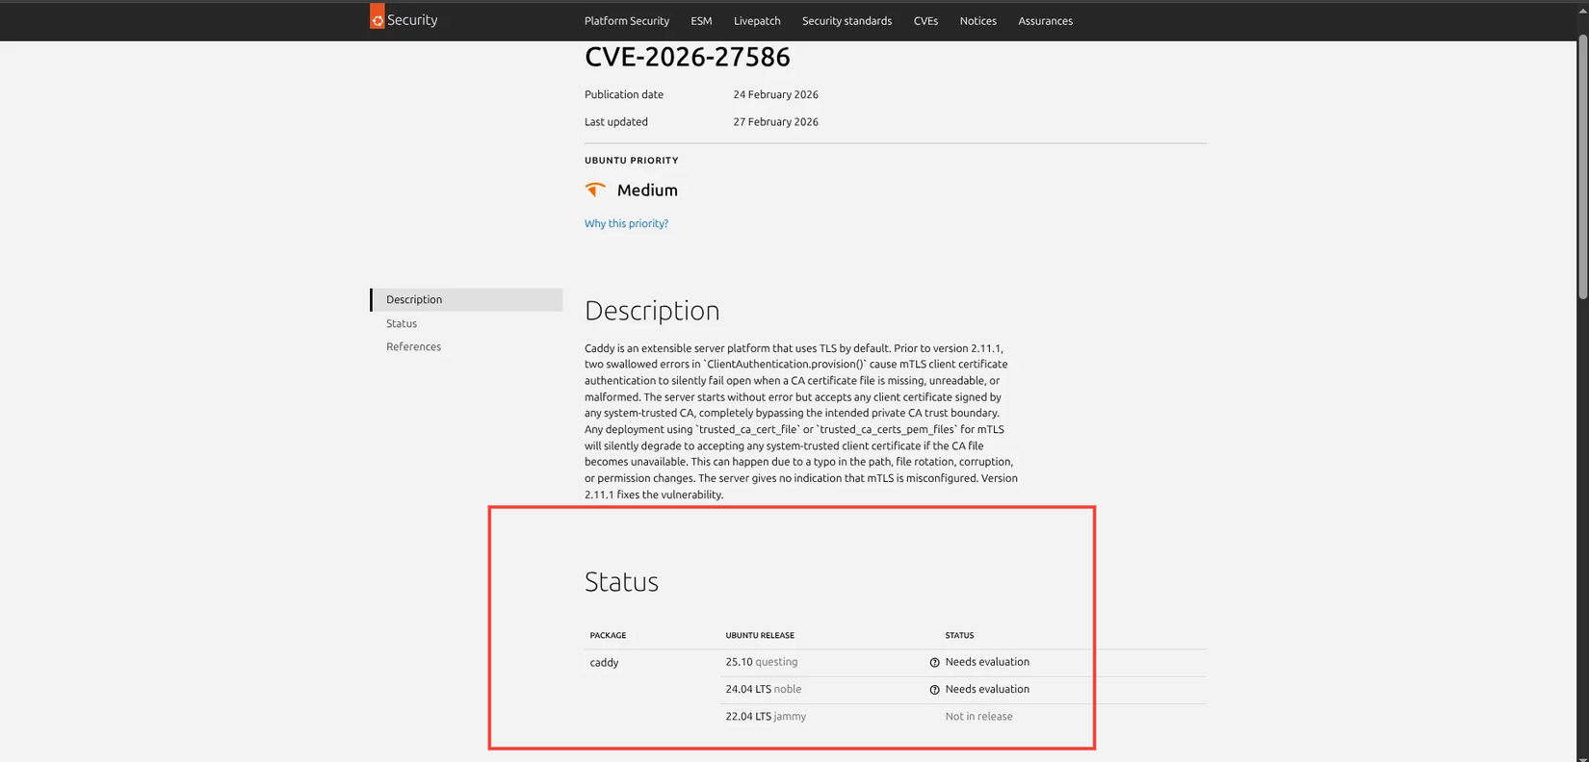Open the 'Why this priority?' link
Viewport: 1589px width, 762px height.
point(626,223)
